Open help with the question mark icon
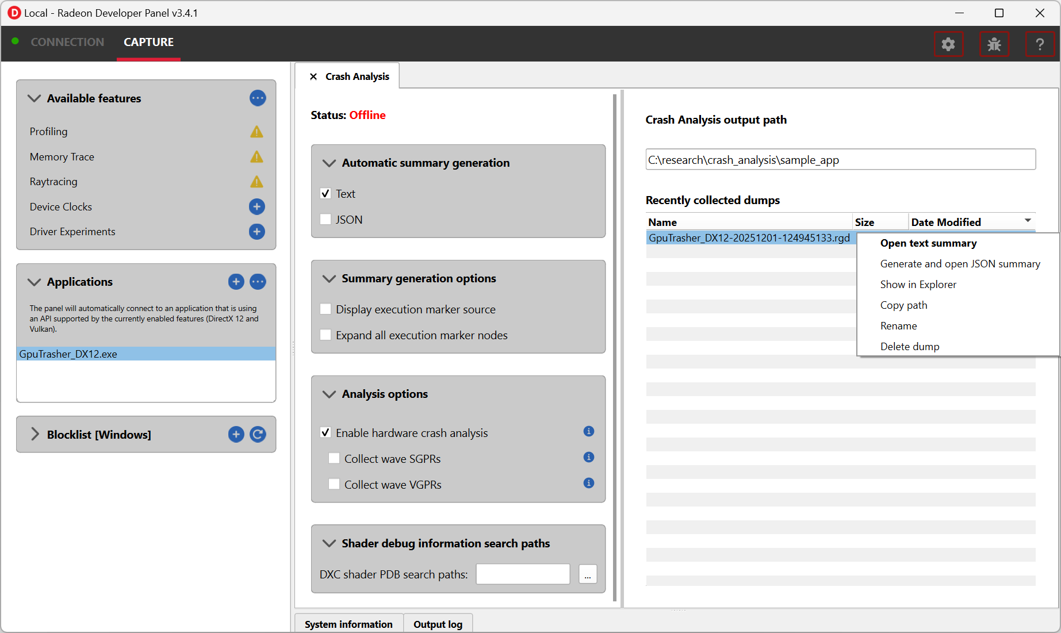The image size is (1061, 633). coord(1039,44)
